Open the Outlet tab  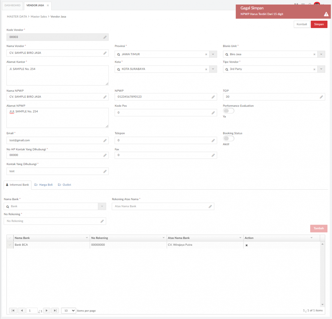point(65,185)
